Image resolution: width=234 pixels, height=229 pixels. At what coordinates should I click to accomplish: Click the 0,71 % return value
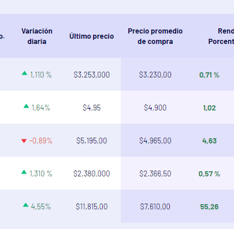click(x=209, y=75)
